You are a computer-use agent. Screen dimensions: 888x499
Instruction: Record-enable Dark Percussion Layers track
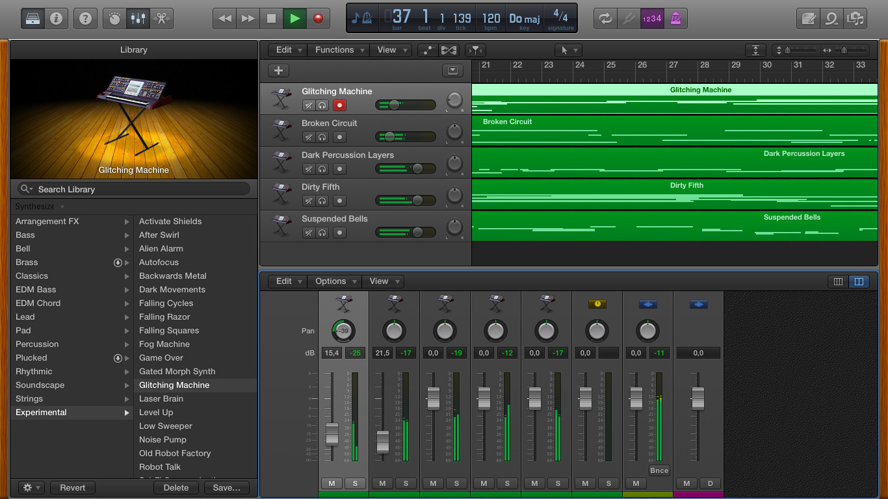click(339, 169)
